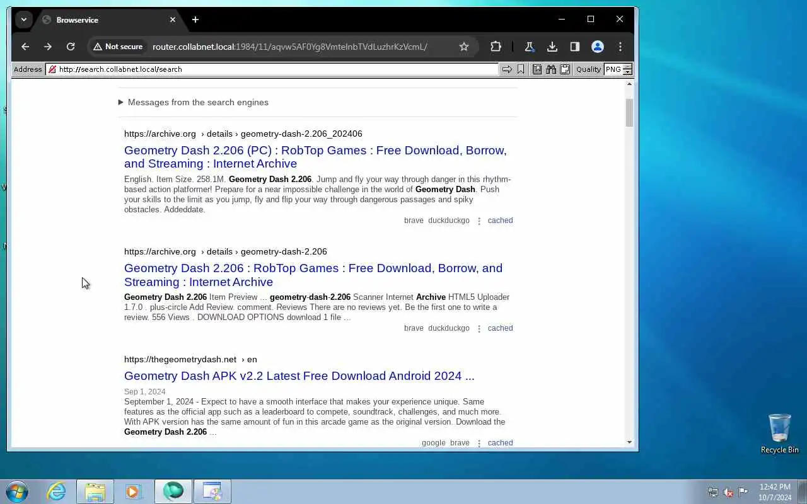The height and width of the screenshot is (504, 807).
Task: Open the Chrome three-dot menu
Action: tap(620, 47)
